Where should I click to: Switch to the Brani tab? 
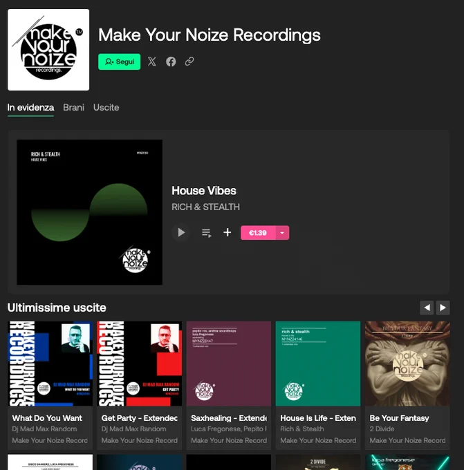(73, 107)
